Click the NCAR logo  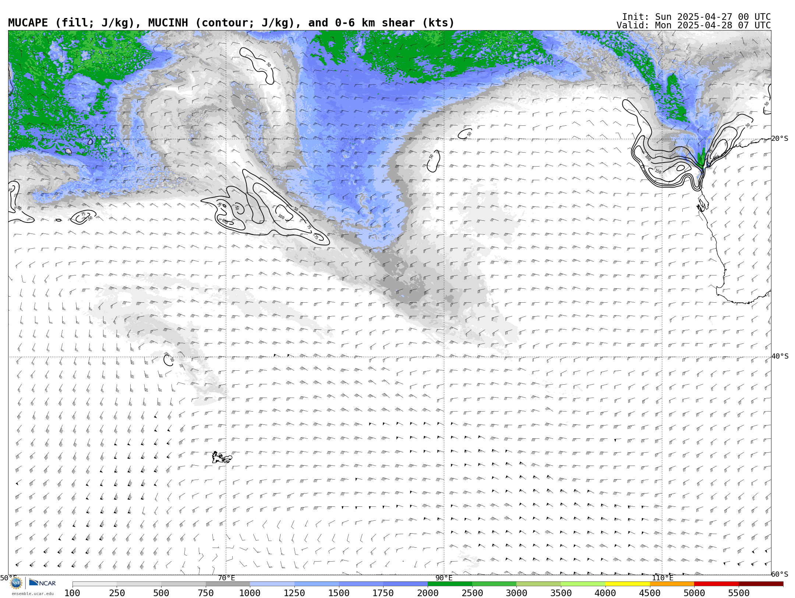coord(43,583)
